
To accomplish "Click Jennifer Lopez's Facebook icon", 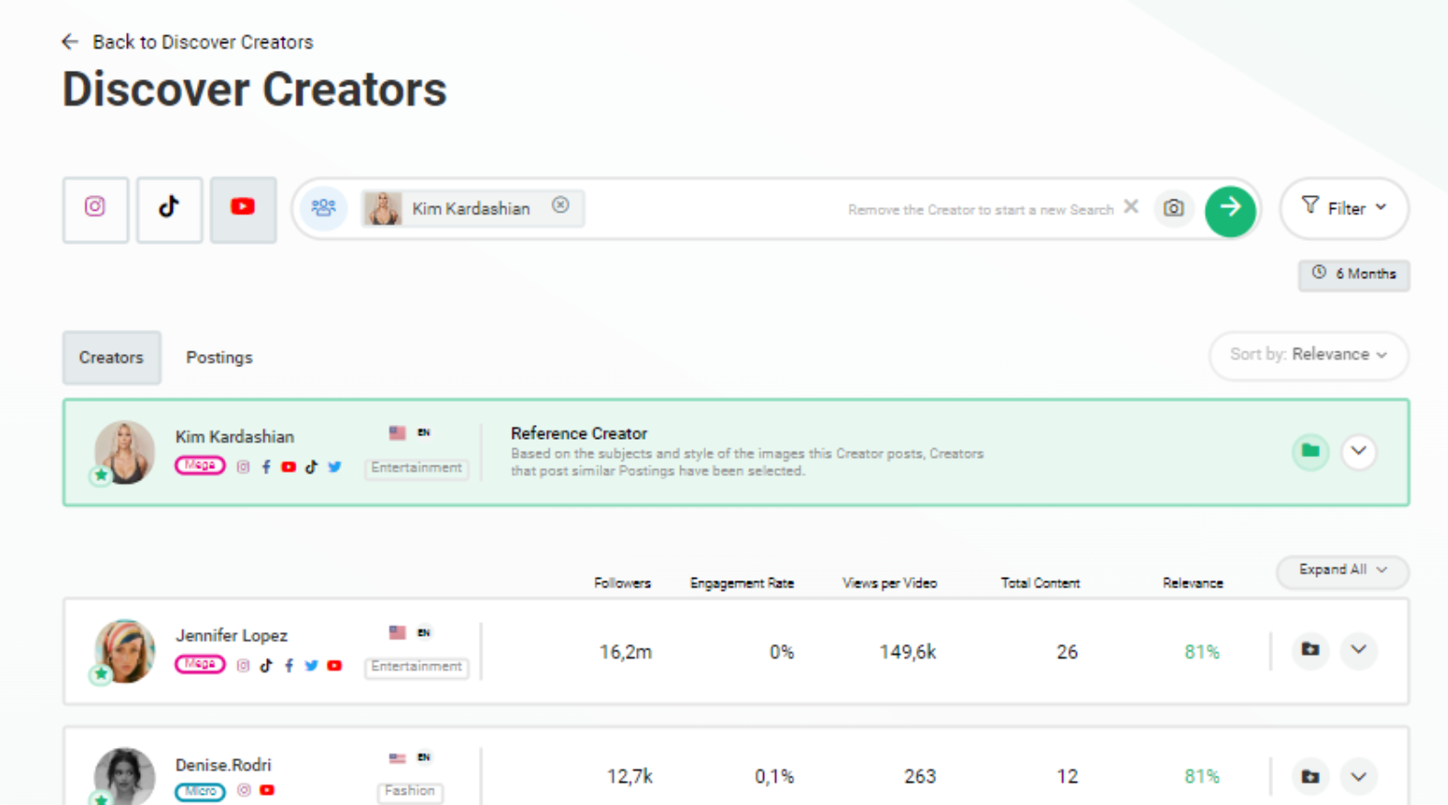I will coord(289,665).
